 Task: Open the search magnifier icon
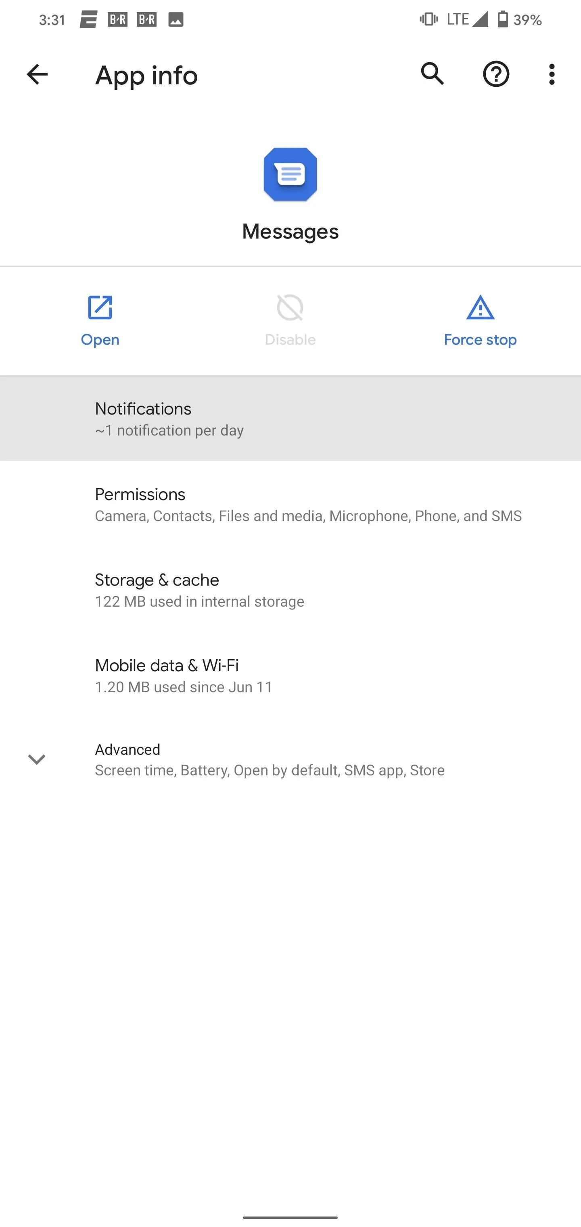[433, 74]
